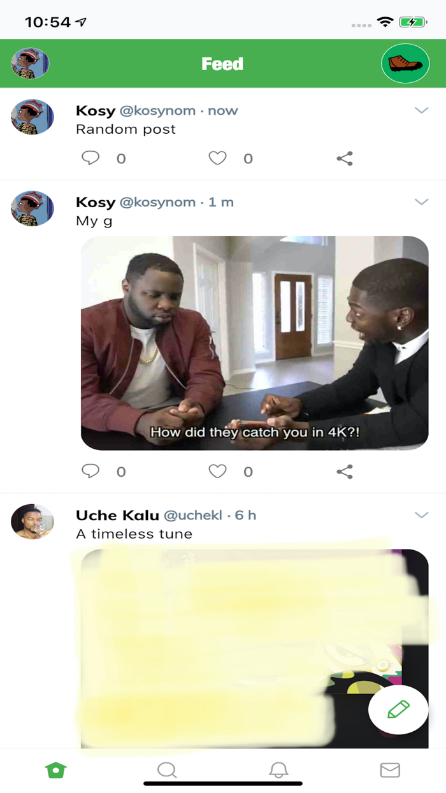446x793 pixels.
Task: Switch to the home Feed tab
Action: pyautogui.click(x=55, y=769)
